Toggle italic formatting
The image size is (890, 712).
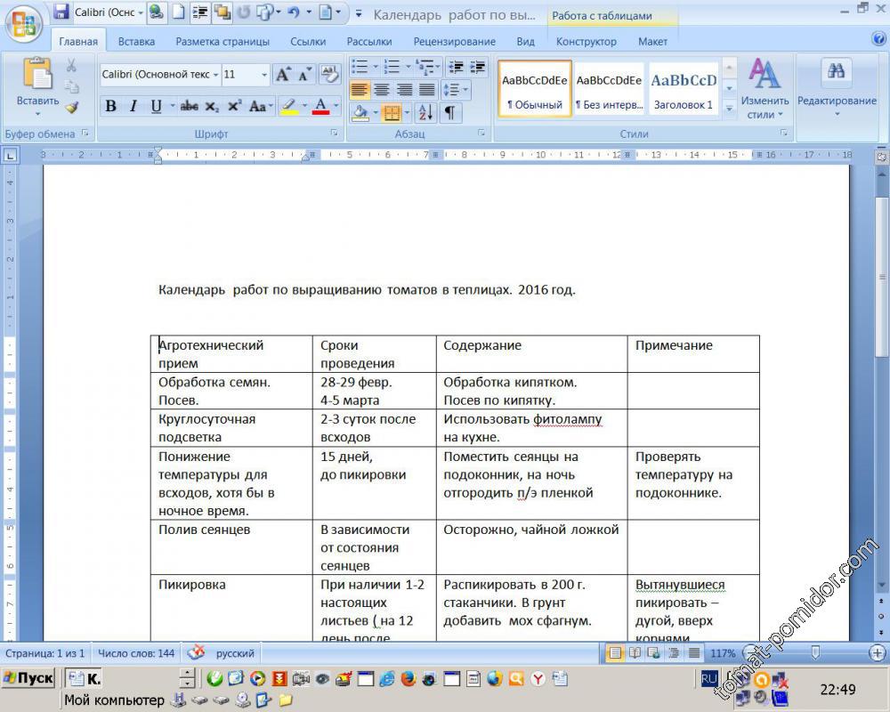(x=133, y=106)
